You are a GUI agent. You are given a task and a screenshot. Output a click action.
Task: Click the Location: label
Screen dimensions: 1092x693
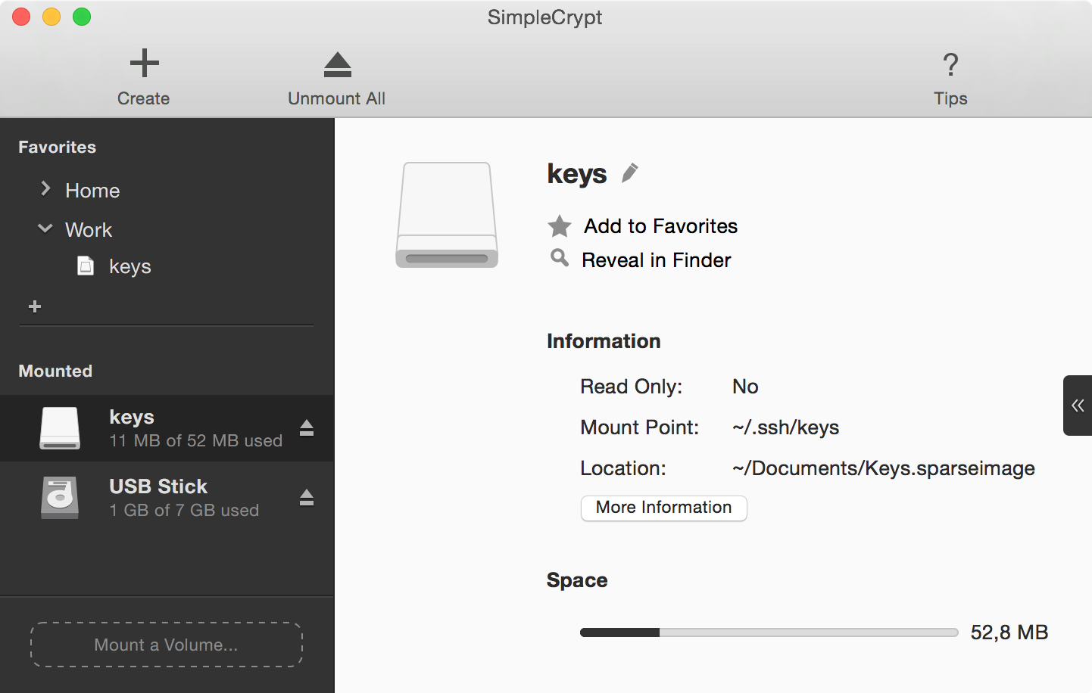click(x=623, y=468)
